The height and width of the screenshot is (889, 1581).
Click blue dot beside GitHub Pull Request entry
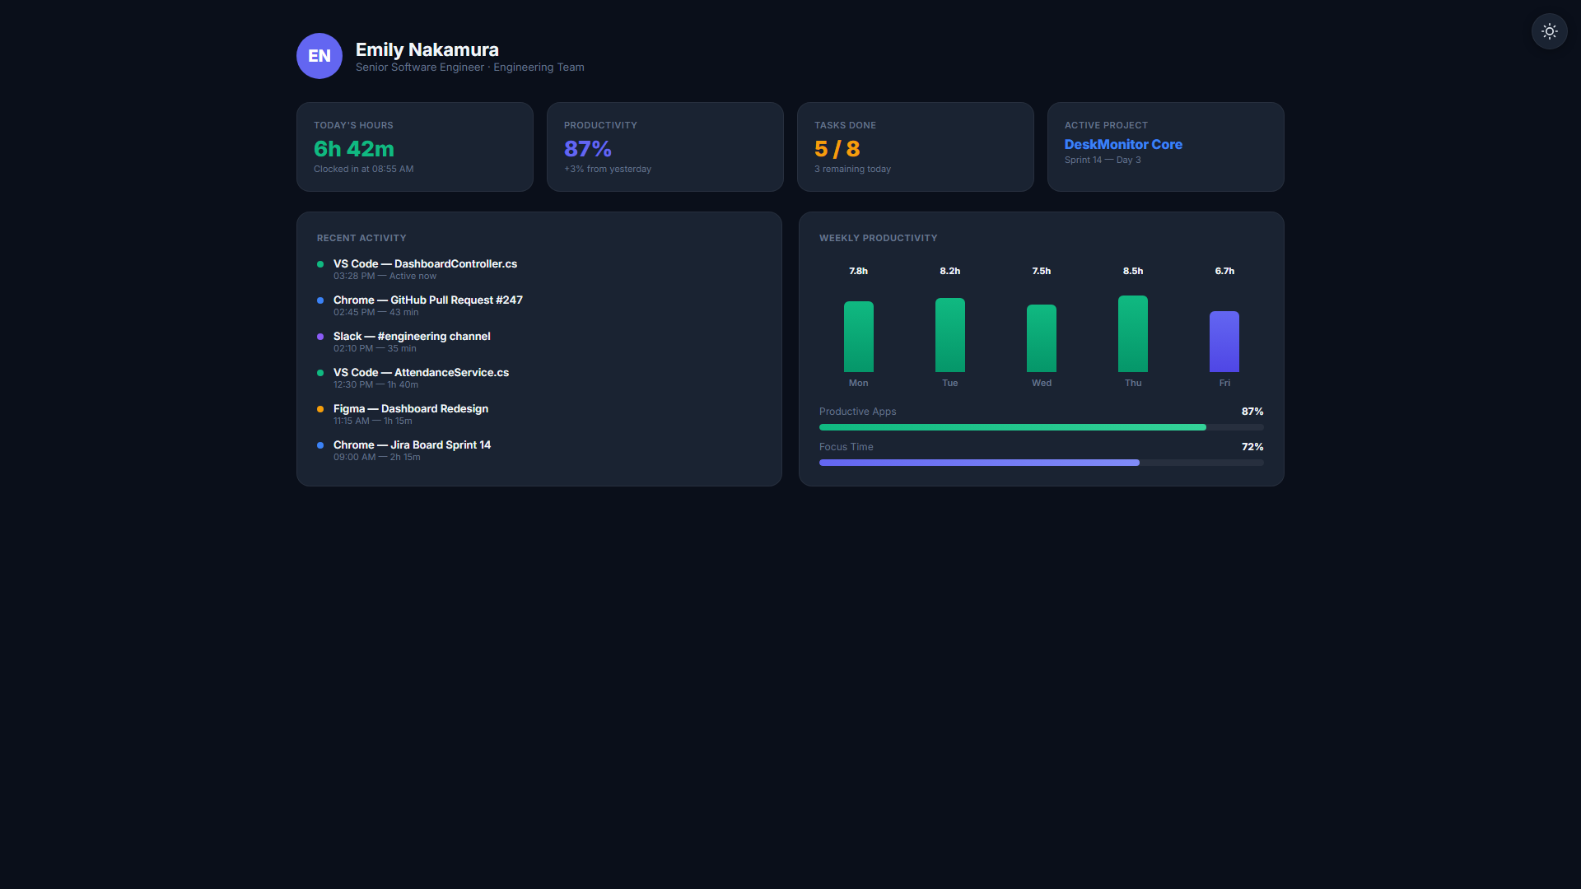coord(320,300)
